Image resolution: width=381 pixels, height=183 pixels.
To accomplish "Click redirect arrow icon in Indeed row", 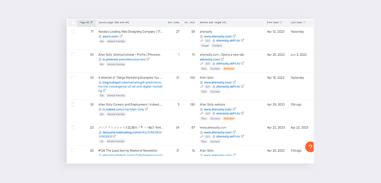I will tap(201, 114).
